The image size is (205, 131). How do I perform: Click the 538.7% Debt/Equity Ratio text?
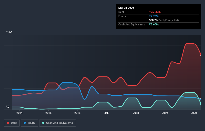click(x=165, y=20)
